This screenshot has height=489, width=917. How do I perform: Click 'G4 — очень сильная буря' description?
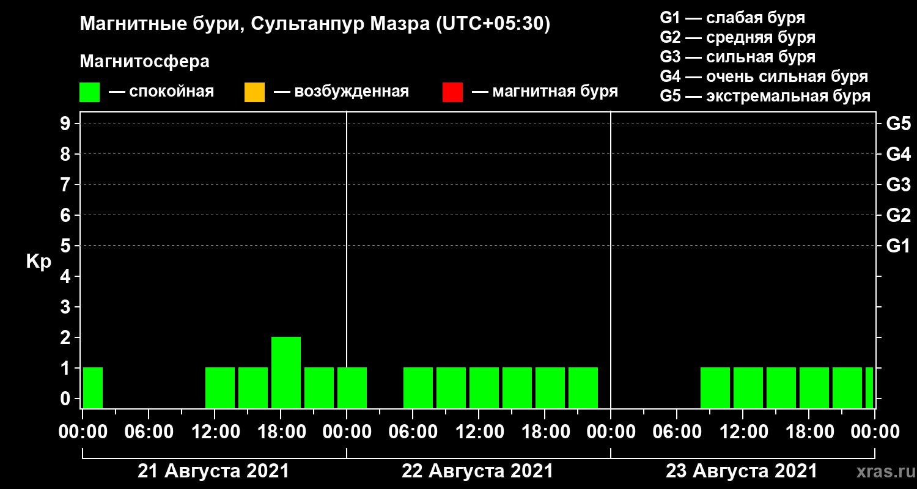coord(764,76)
